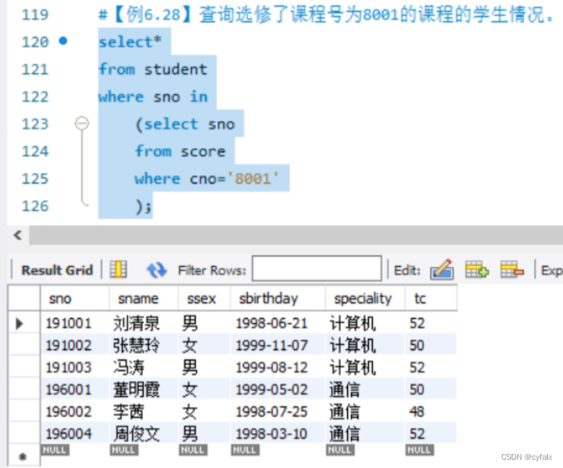
Task: Click ssex cell of row 191002
Action: click(204, 345)
